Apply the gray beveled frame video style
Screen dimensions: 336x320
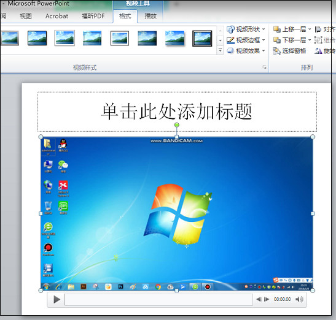9,38
